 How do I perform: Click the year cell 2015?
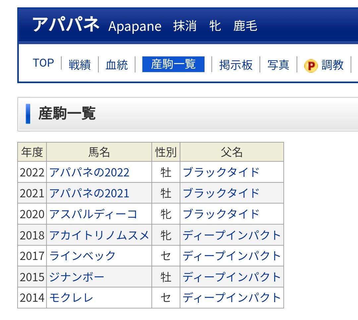pos(32,277)
